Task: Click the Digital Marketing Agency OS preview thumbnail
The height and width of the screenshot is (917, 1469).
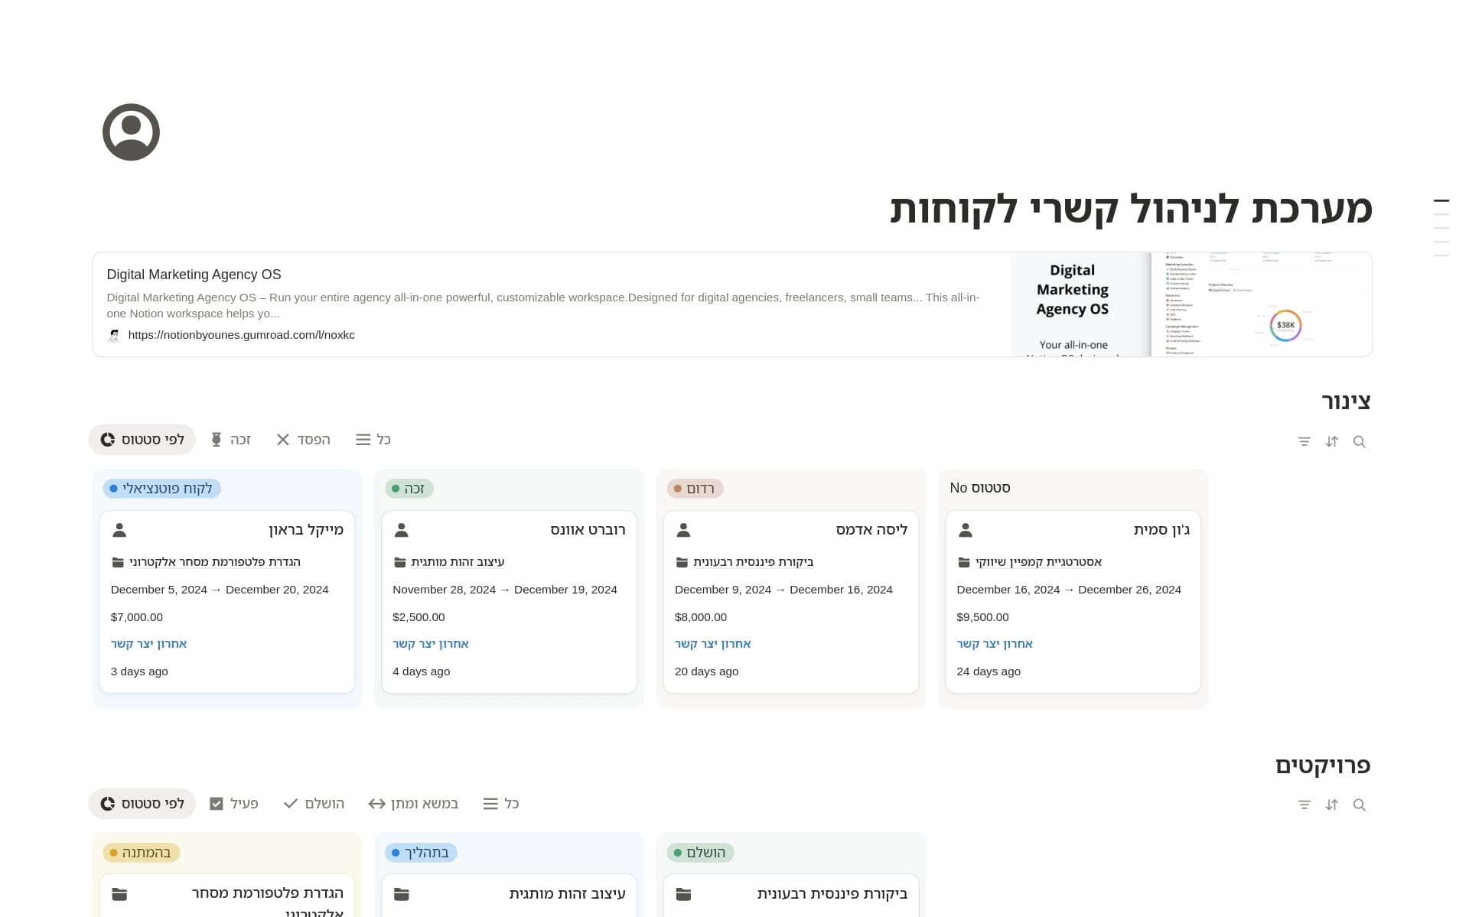Action: click(x=1191, y=304)
